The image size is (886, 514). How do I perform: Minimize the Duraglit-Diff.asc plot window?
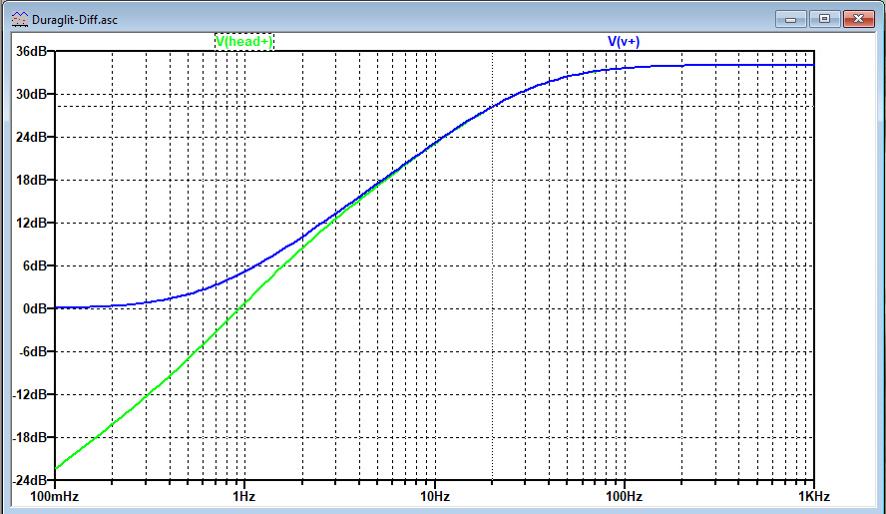coord(791,19)
